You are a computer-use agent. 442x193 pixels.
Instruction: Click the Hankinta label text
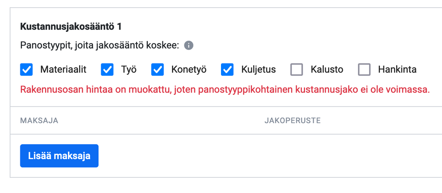pyautogui.click(x=397, y=69)
